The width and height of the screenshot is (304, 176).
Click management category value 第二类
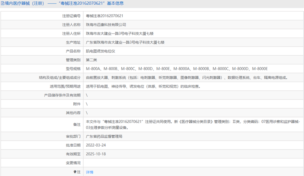click(91, 60)
